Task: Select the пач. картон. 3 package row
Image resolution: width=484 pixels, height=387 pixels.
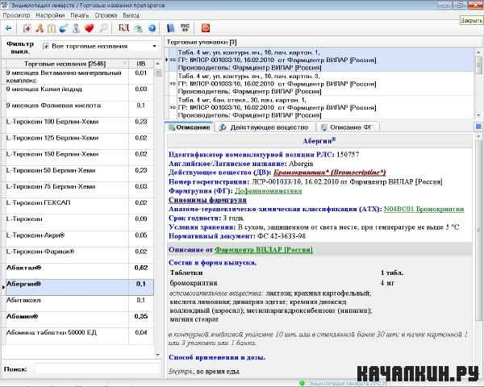Action: pyautogui.click(x=319, y=84)
